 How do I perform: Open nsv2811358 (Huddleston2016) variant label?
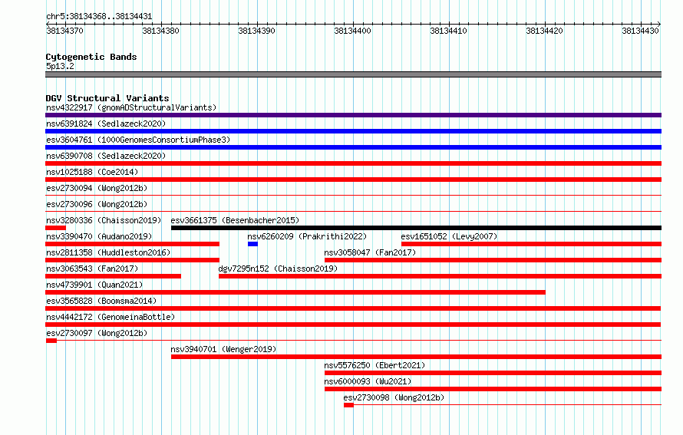click(108, 252)
